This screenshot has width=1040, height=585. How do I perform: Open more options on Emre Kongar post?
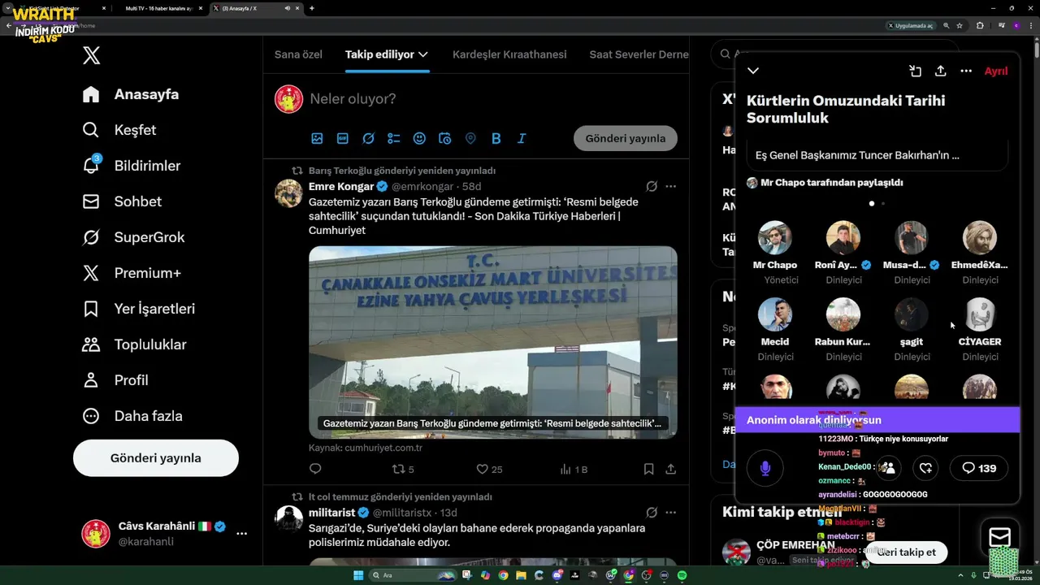(671, 186)
